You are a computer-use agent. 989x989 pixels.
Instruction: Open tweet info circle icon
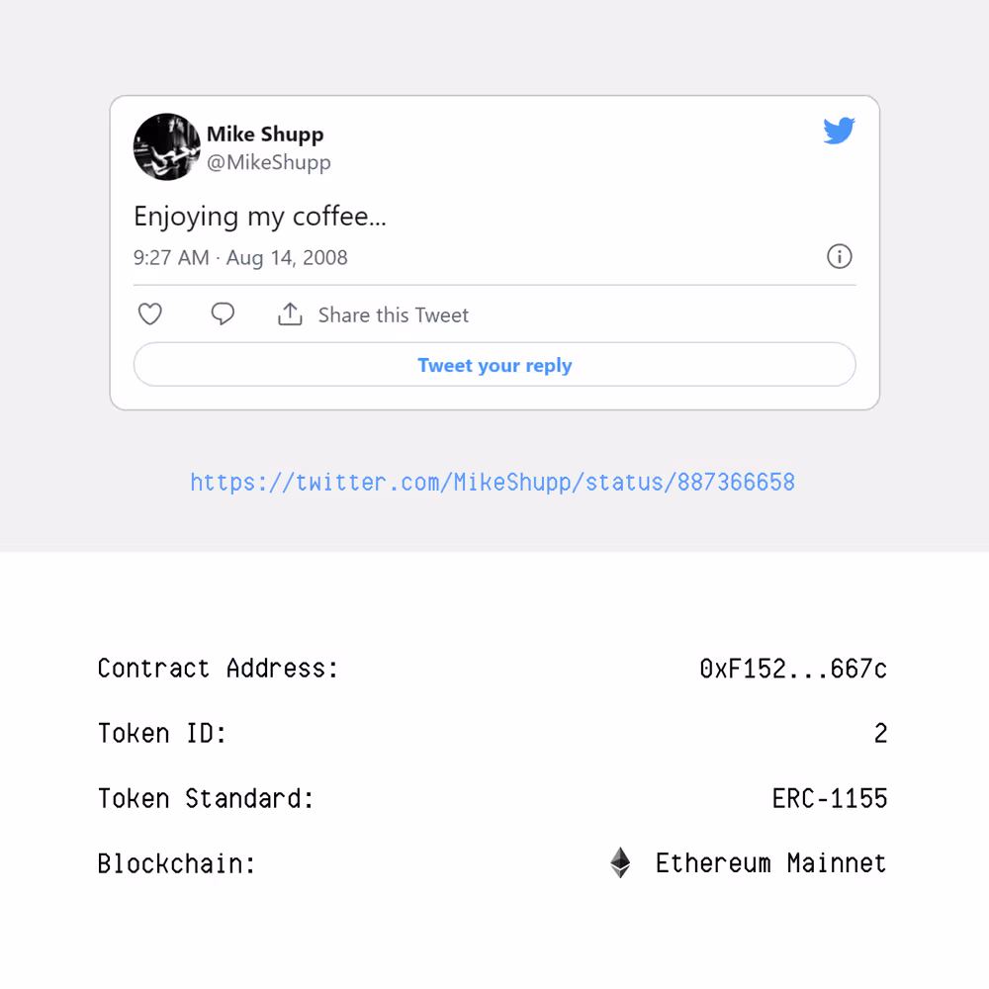pyautogui.click(x=839, y=257)
